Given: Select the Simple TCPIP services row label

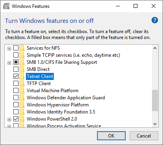Looking at the screenshot, I should pyautogui.click(x=73, y=55).
